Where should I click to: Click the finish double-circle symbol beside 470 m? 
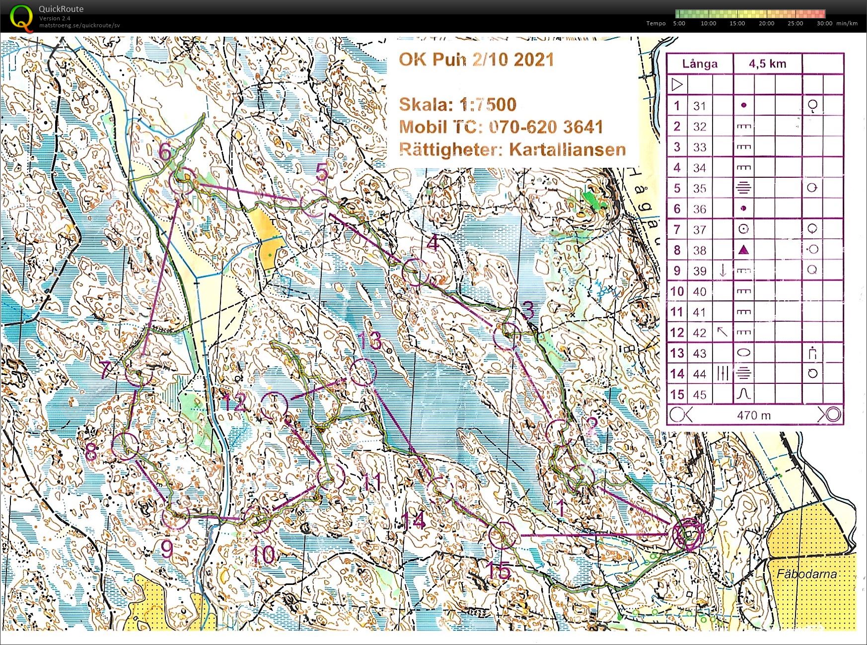(x=831, y=415)
